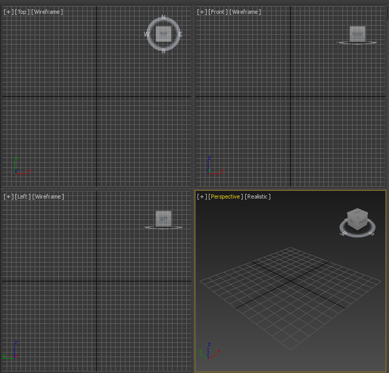This screenshot has width=389, height=373.
Task: Click the TOP face of the ViewCube
Action: point(163,34)
